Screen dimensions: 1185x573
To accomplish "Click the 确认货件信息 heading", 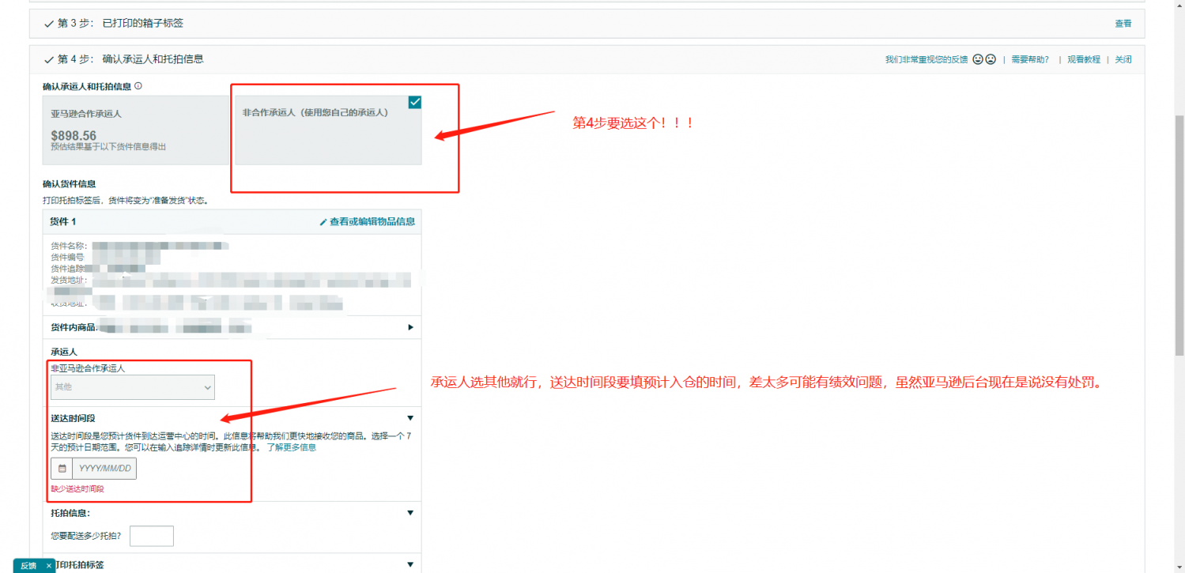I will (x=70, y=184).
